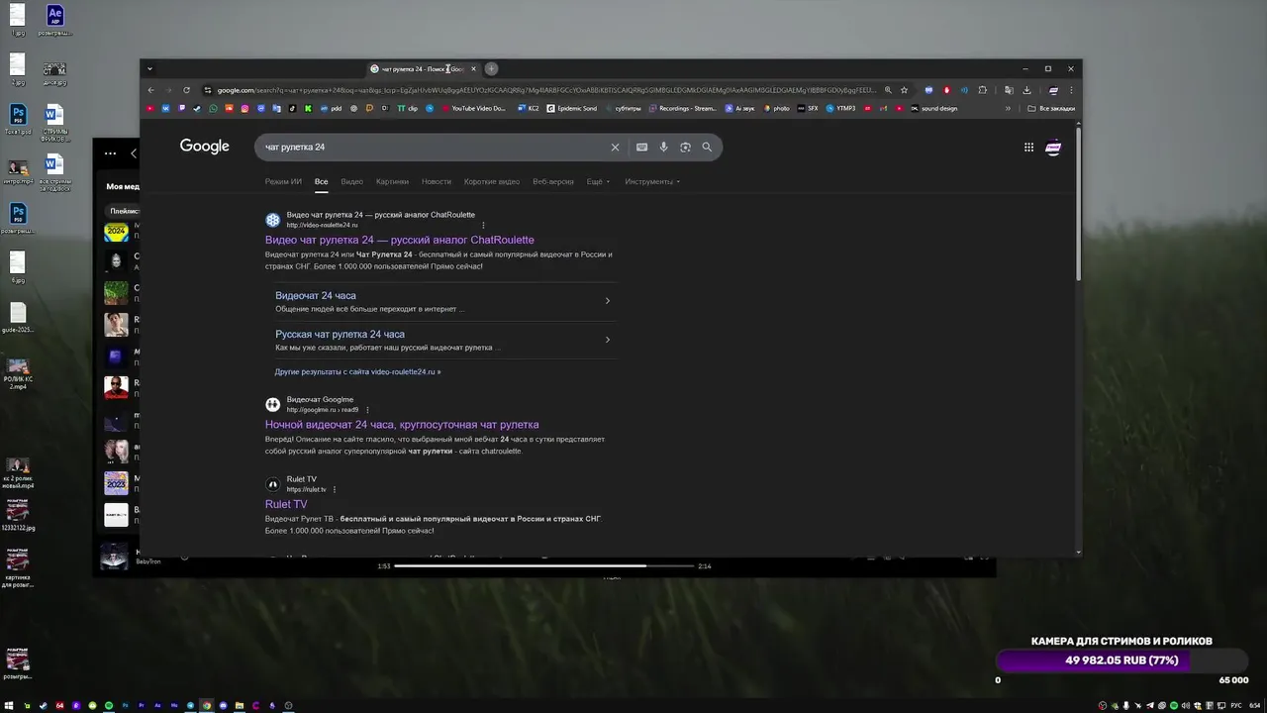Switch to the 'Картинки' results tab
Image resolution: width=1267 pixels, height=713 pixels.
[x=392, y=181]
